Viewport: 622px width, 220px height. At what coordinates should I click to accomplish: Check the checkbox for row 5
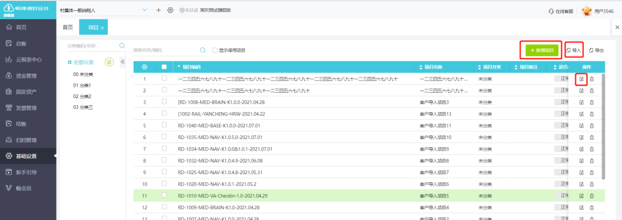165,125
